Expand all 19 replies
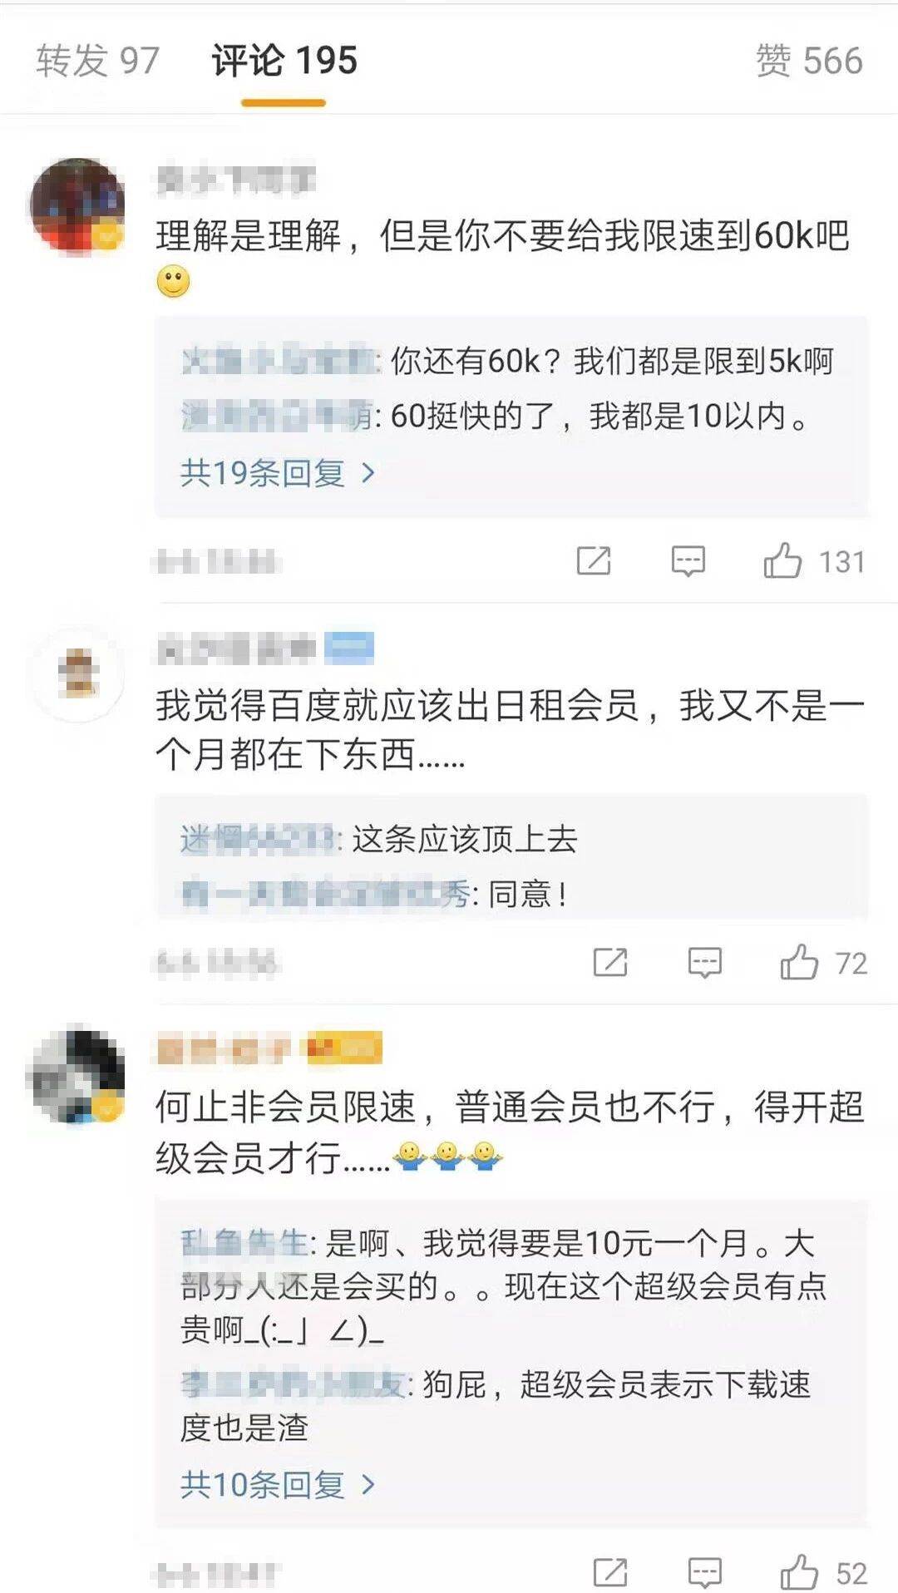The height and width of the screenshot is (1593, 898). tap(278, 473)
